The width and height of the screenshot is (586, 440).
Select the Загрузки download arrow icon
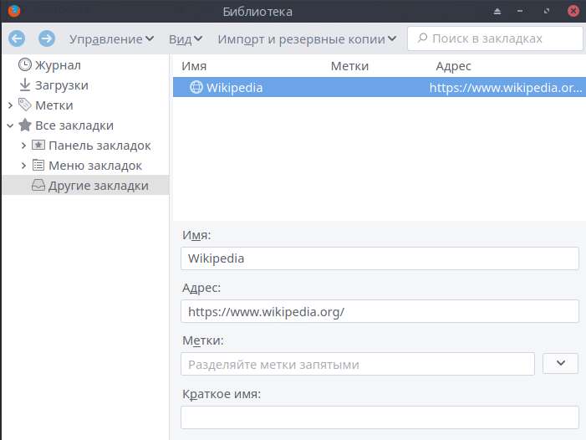point(25,85)
